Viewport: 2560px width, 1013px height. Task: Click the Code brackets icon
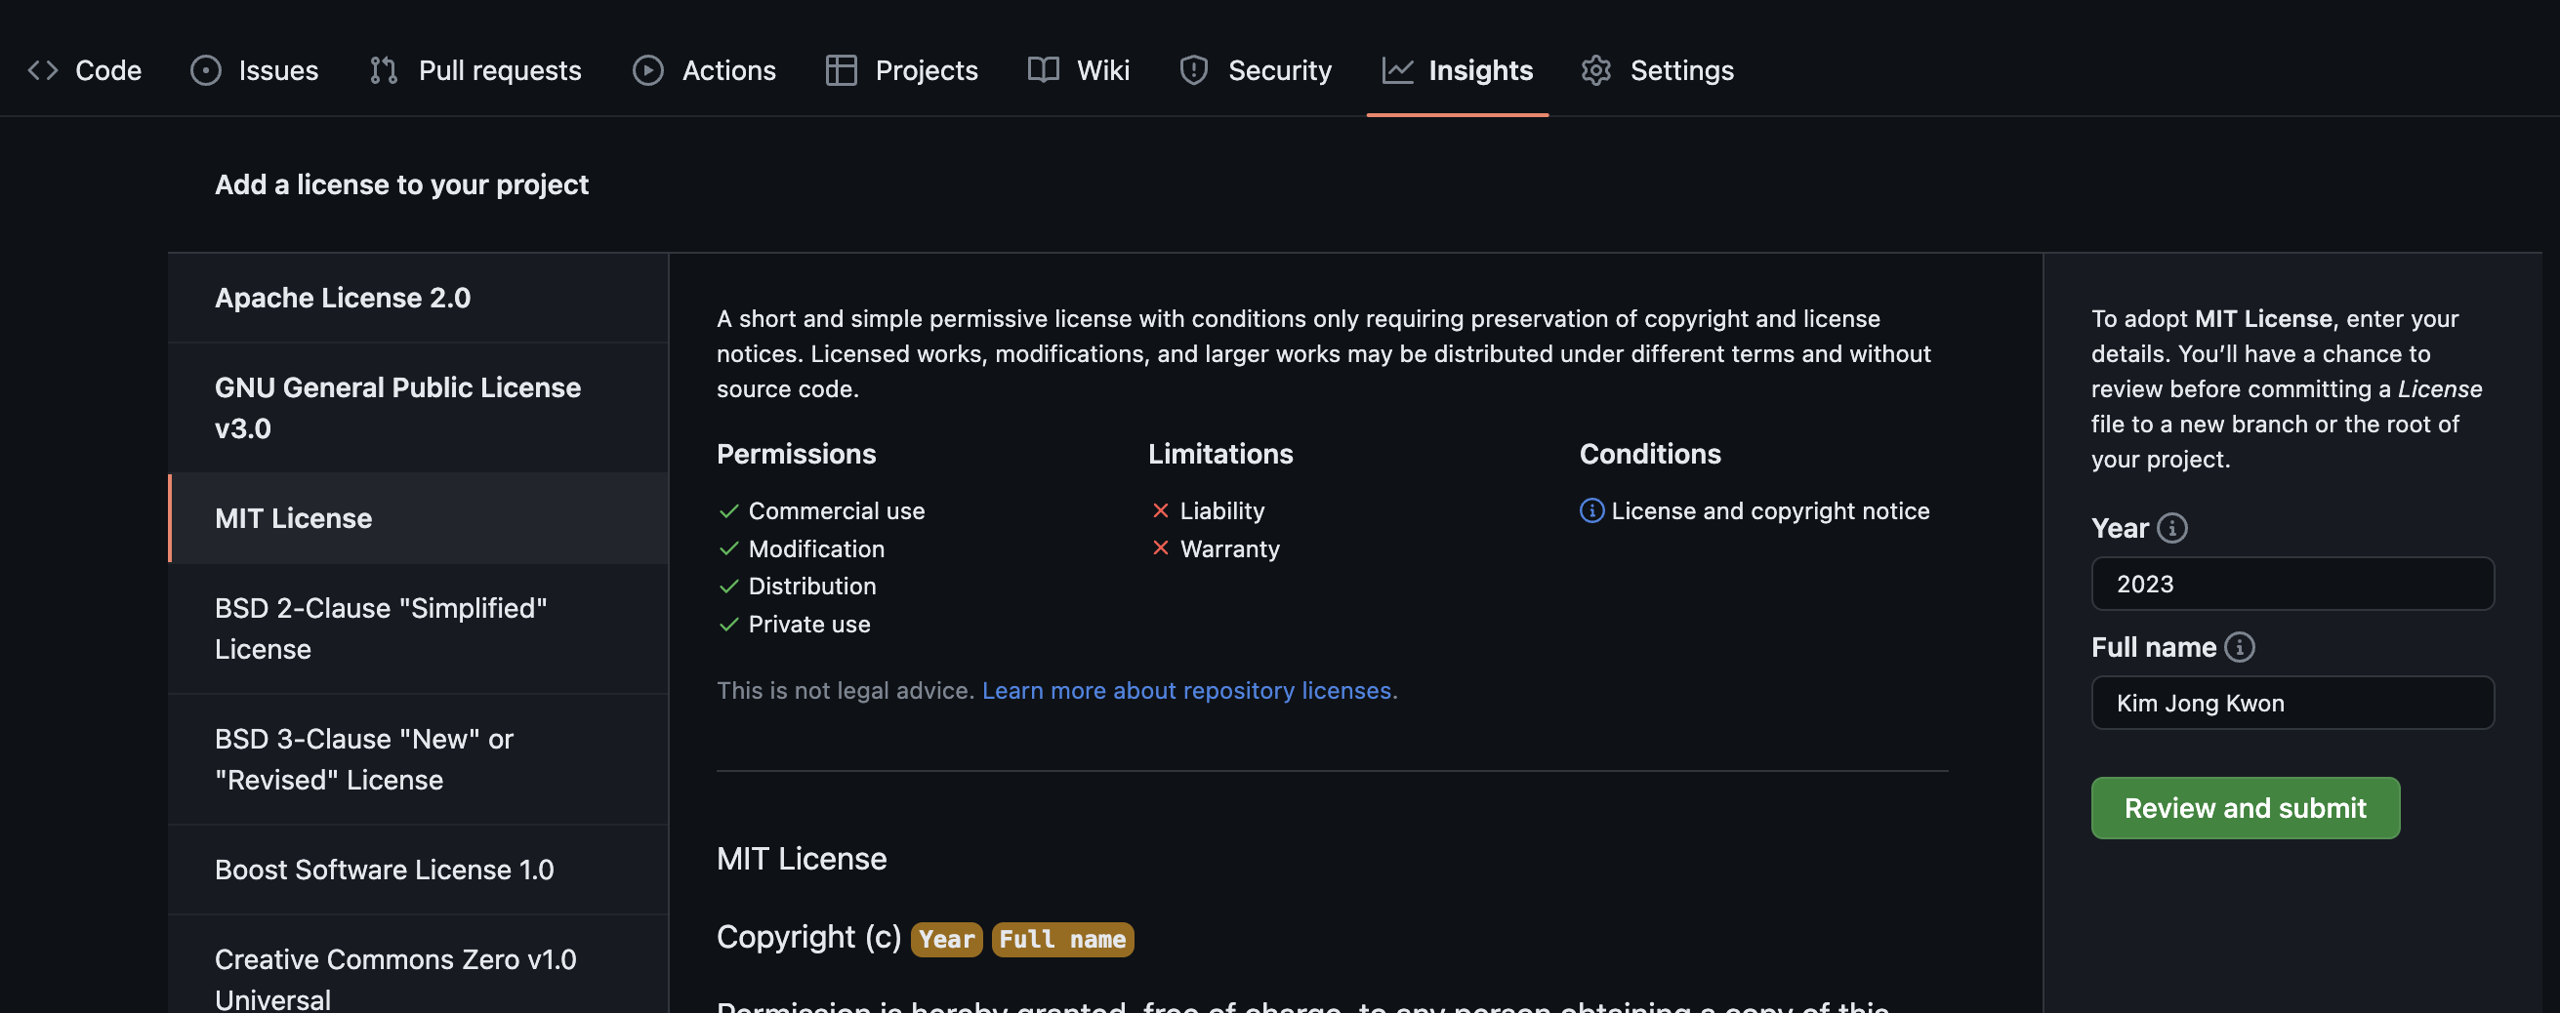pos(43,70)
